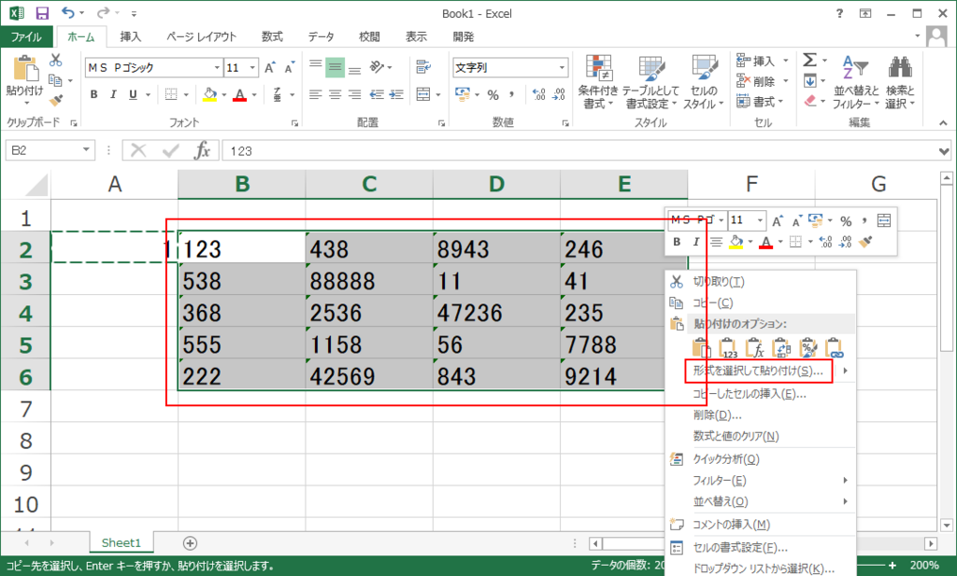Open the Fill command icon in the ribbon
Viewport: 957px width, 576px height.
point(809,80)
